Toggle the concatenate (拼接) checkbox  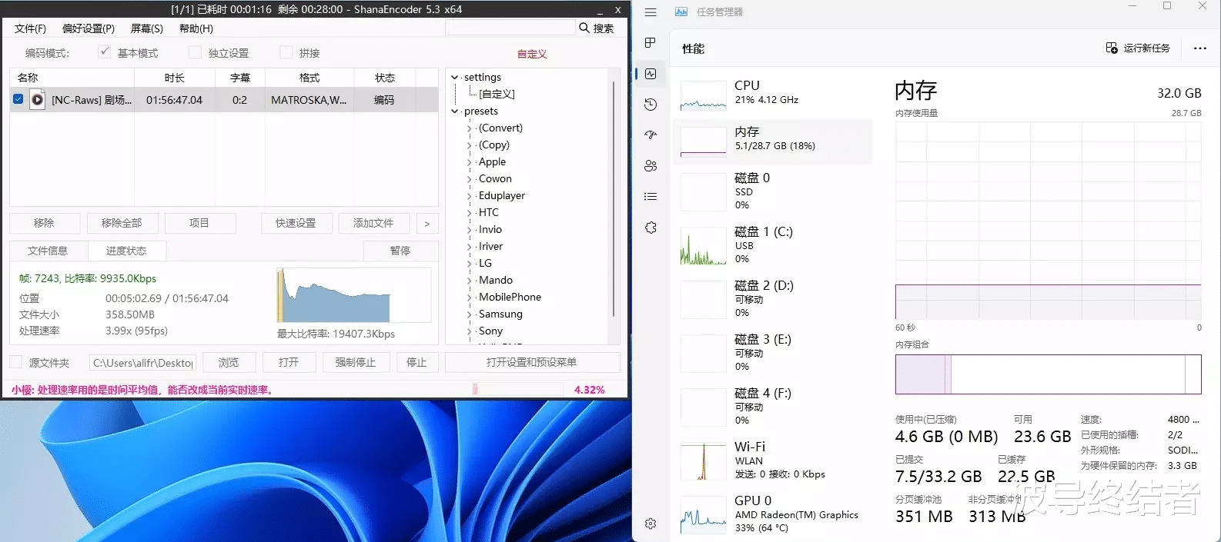coord(286,52)
